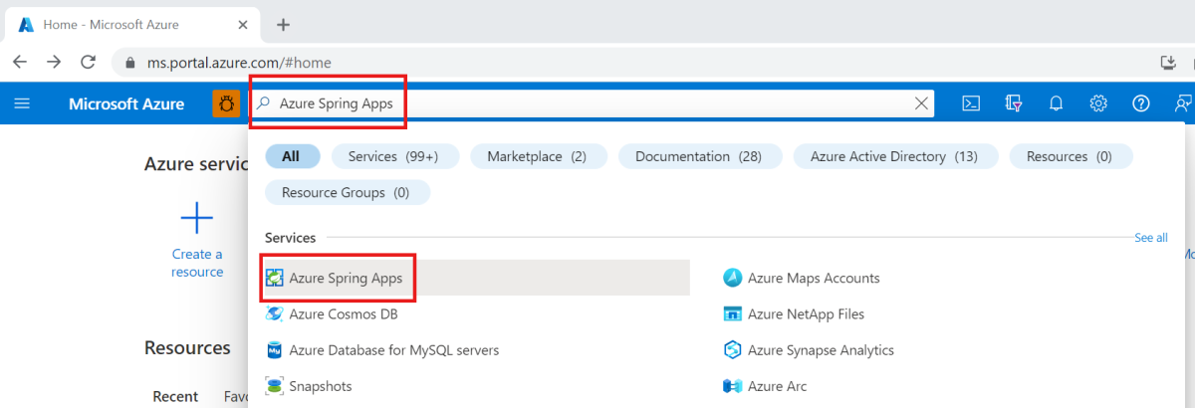
Task: Go back in the browser
Action: [20, 62]
